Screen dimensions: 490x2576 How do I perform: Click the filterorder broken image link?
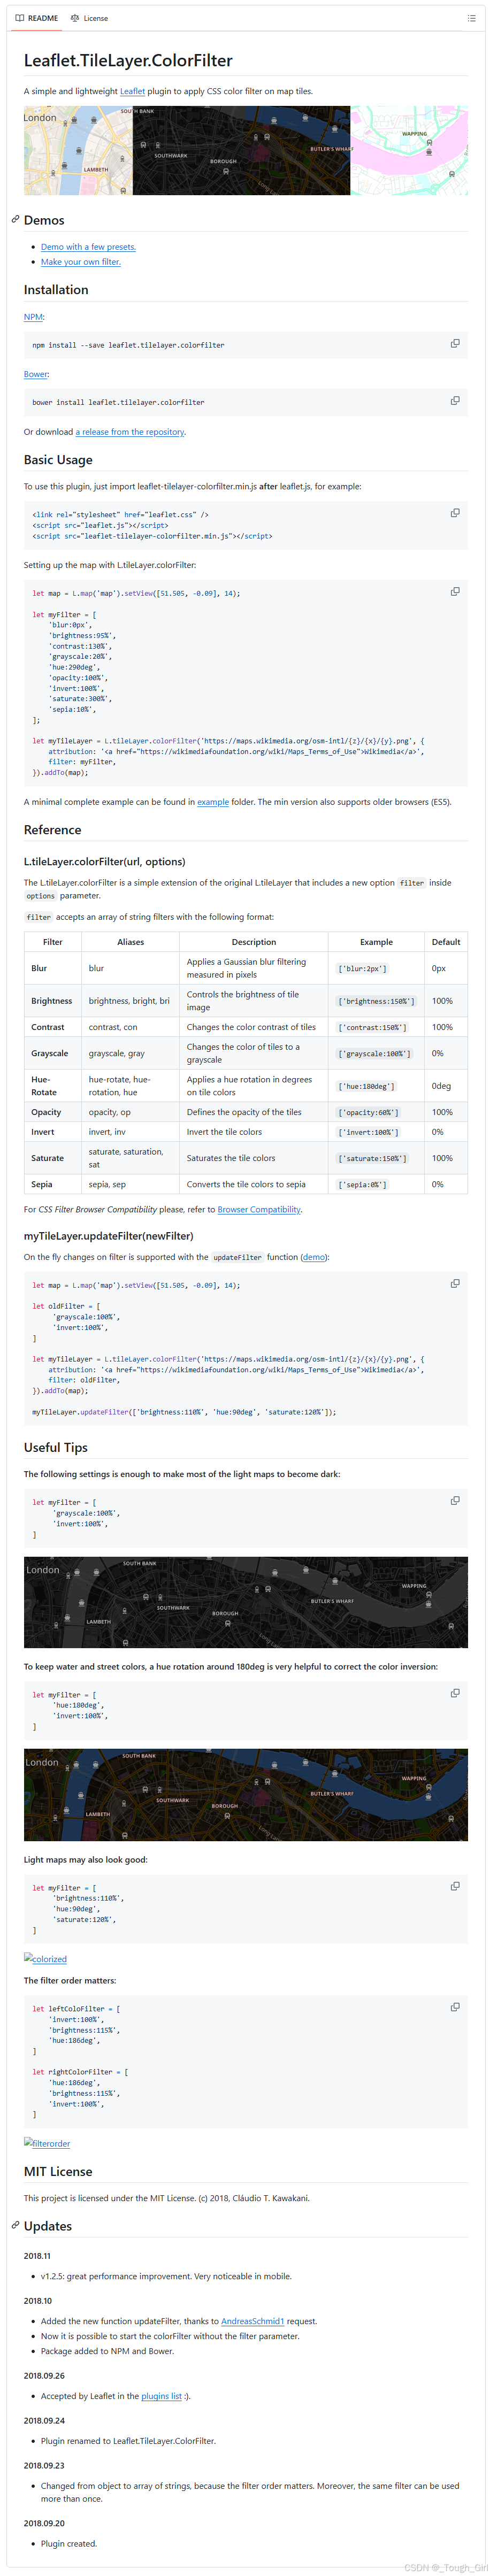pyautogui.click(x=47, y=2143)
